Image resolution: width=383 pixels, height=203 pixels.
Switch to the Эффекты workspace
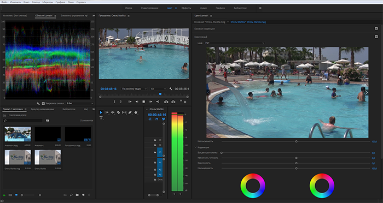[x=186, y=8]
